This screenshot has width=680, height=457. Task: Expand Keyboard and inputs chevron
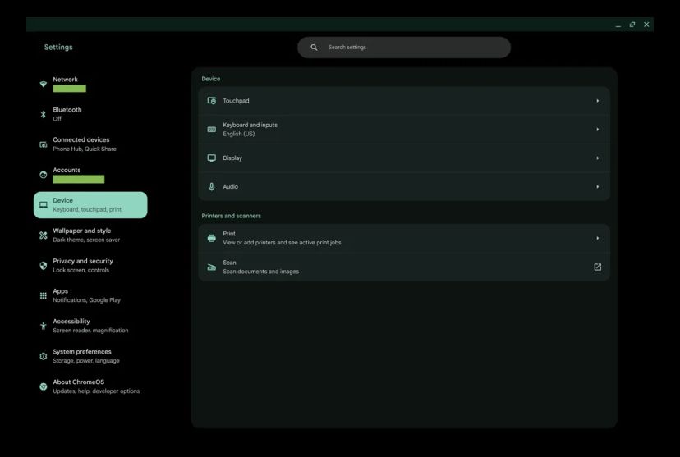click(597, 130)
